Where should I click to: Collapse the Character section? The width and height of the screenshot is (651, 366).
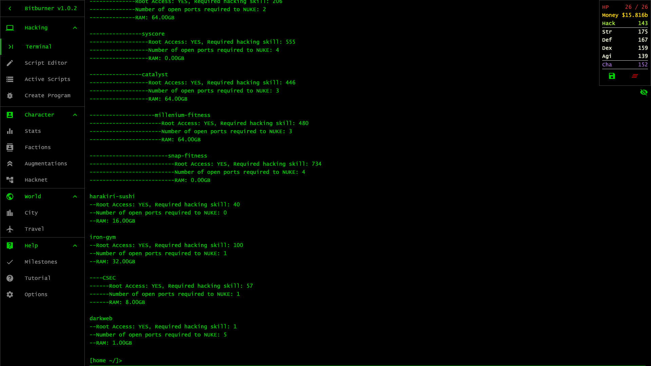coord(75,115)
